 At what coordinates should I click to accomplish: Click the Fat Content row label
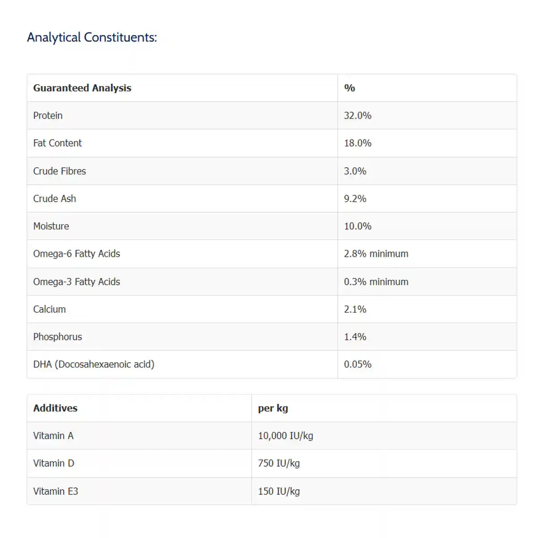pos(57,143)
